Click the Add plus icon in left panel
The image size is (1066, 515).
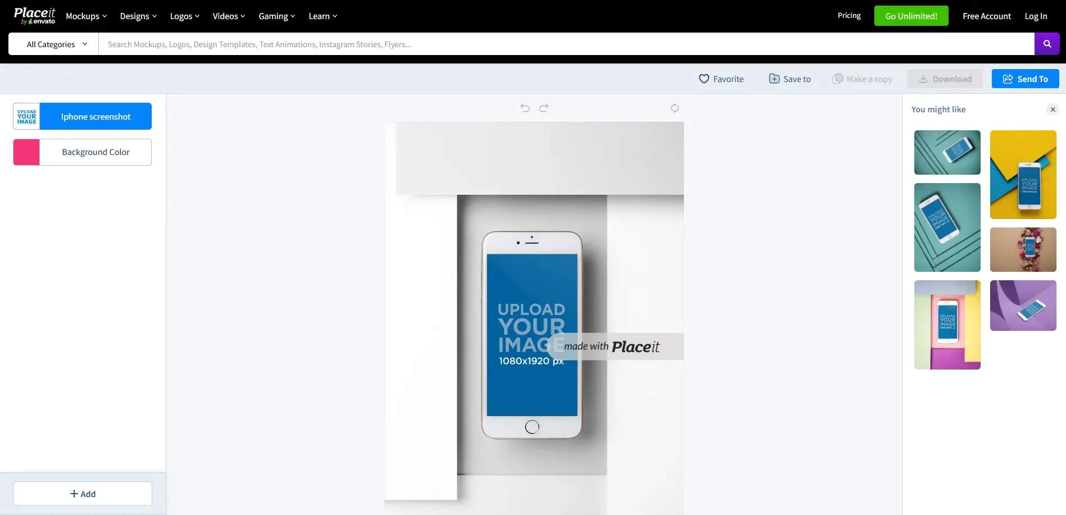75,494
